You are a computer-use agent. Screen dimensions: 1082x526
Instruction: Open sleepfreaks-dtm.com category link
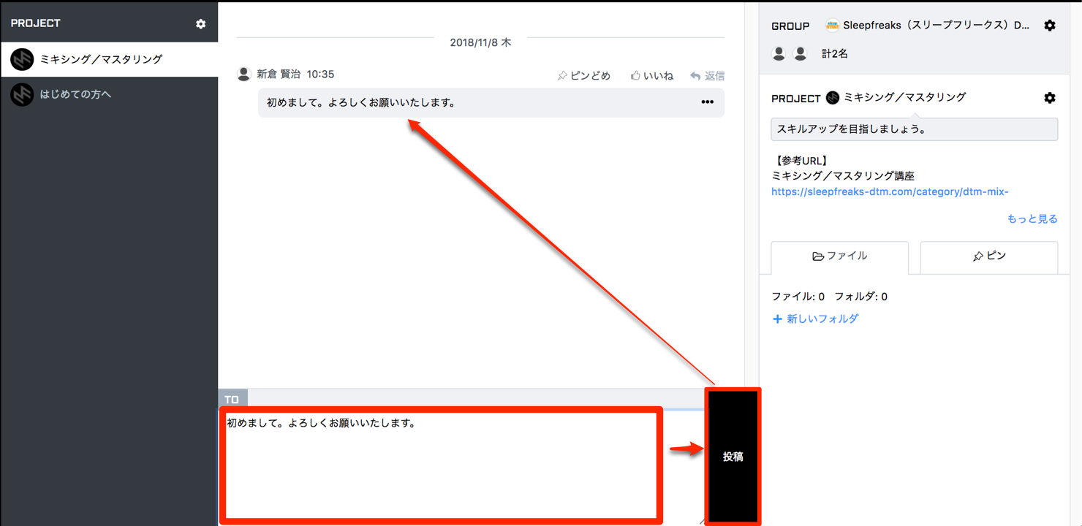tap(890, 192)
